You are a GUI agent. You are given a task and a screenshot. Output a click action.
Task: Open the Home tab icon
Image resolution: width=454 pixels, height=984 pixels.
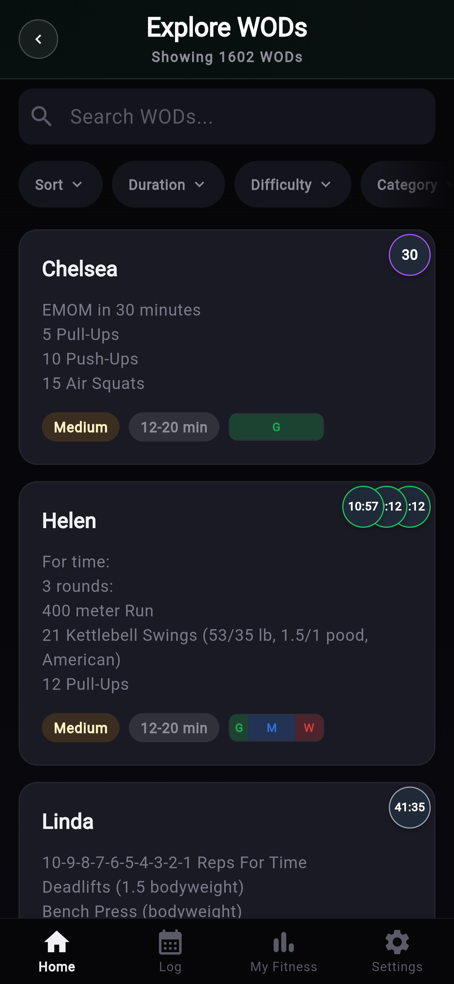click(x=57, y=942)
